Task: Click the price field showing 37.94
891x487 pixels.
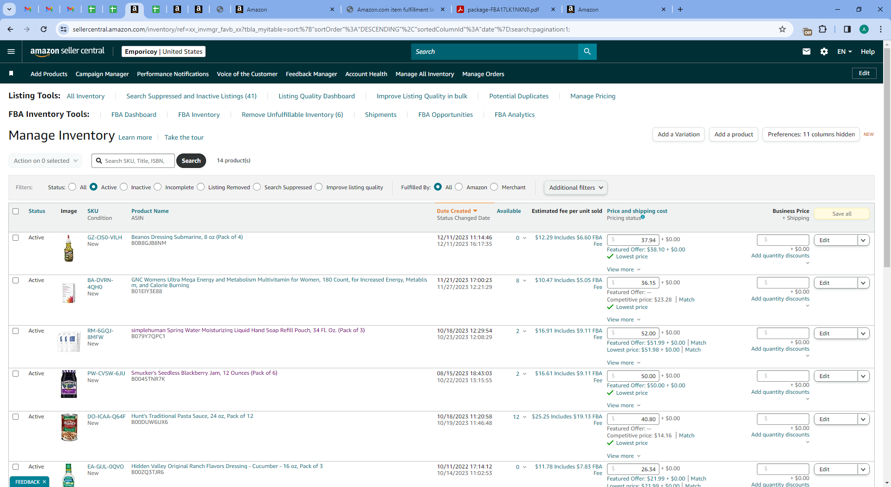Action: coord(633,240)
